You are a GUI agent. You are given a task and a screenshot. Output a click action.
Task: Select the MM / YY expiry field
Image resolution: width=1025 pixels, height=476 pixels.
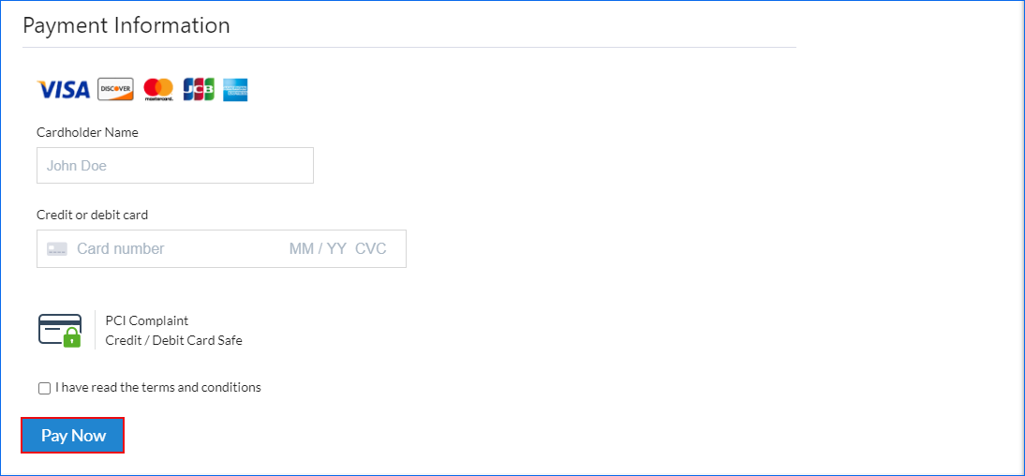point(318,249)
